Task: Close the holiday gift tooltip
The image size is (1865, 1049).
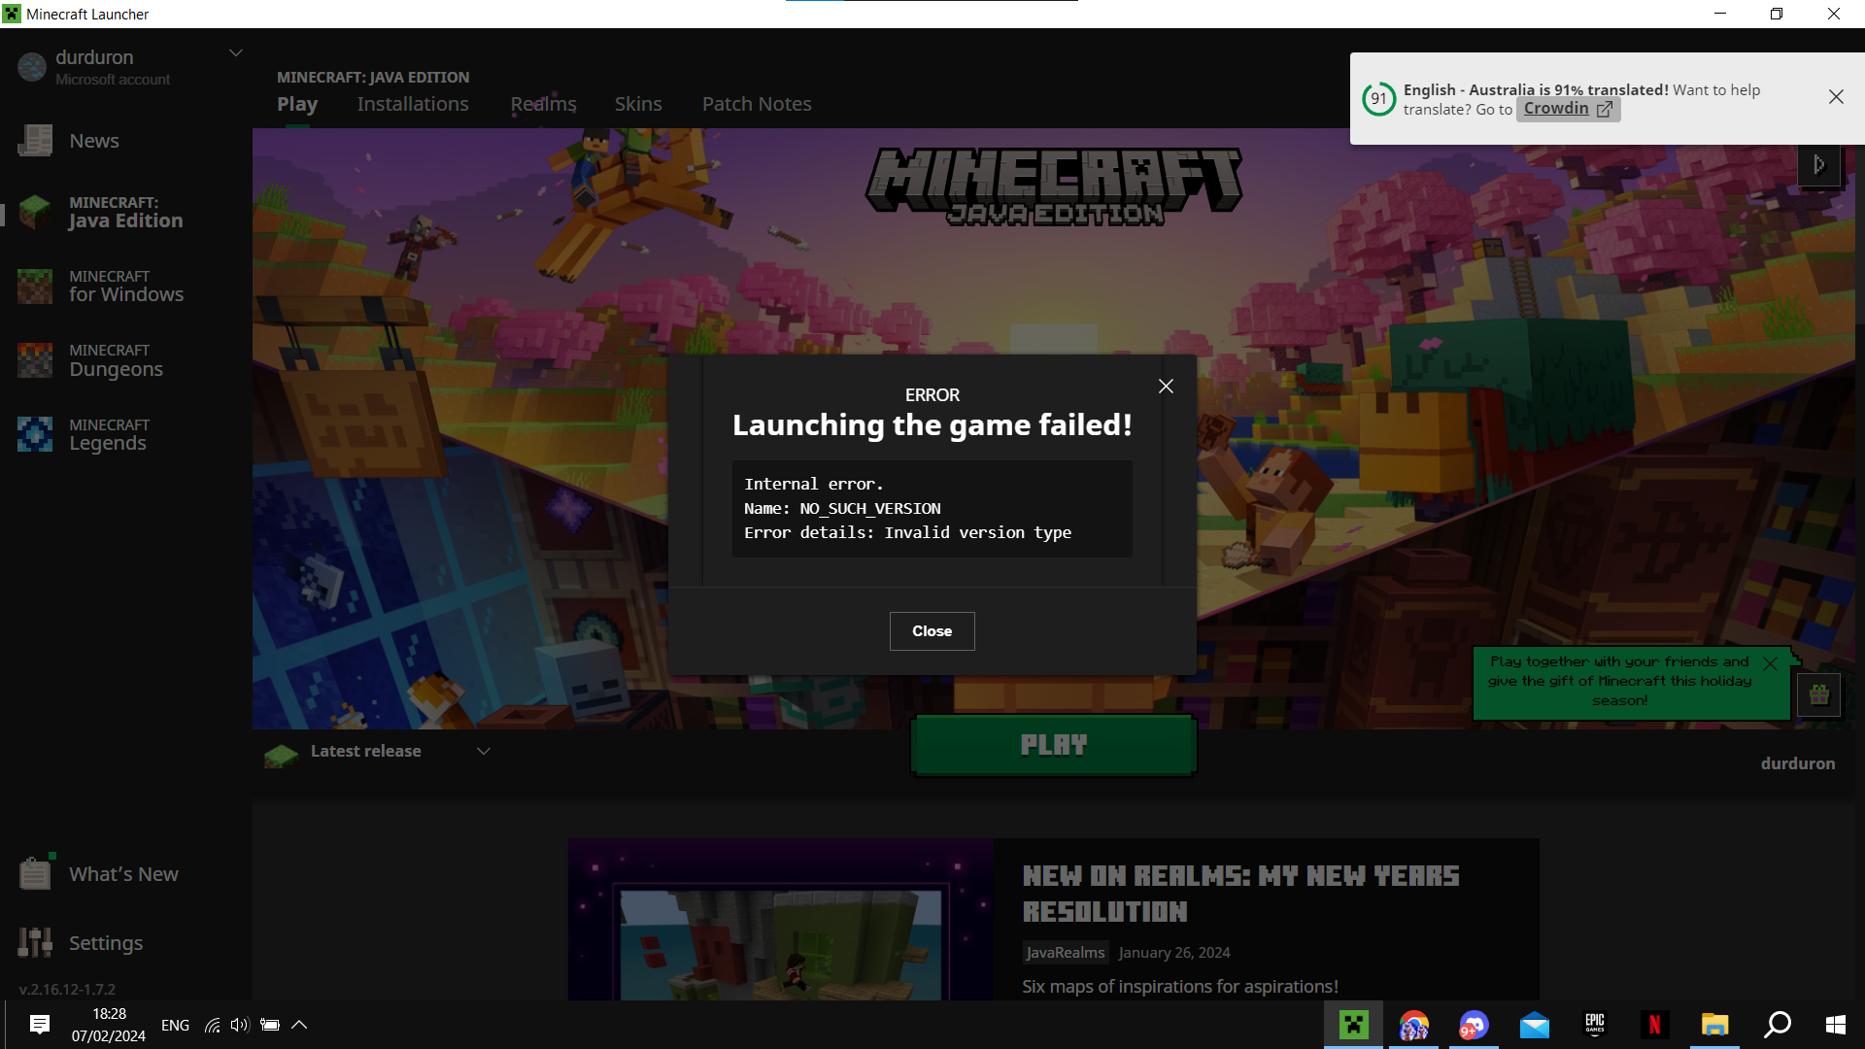Action: [1770, 663]
